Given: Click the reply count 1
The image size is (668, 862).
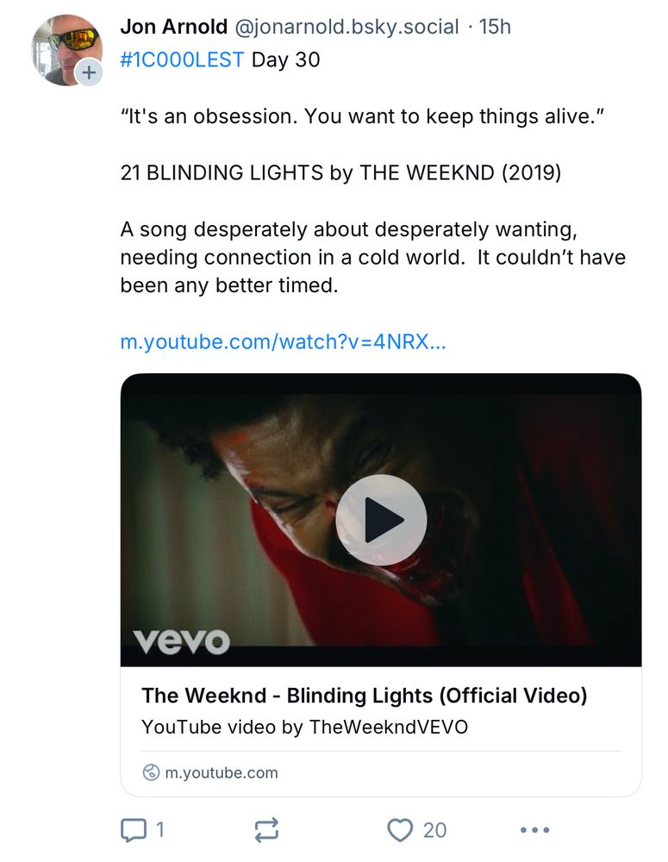Looking at the screenshot, I should point(159,830).
